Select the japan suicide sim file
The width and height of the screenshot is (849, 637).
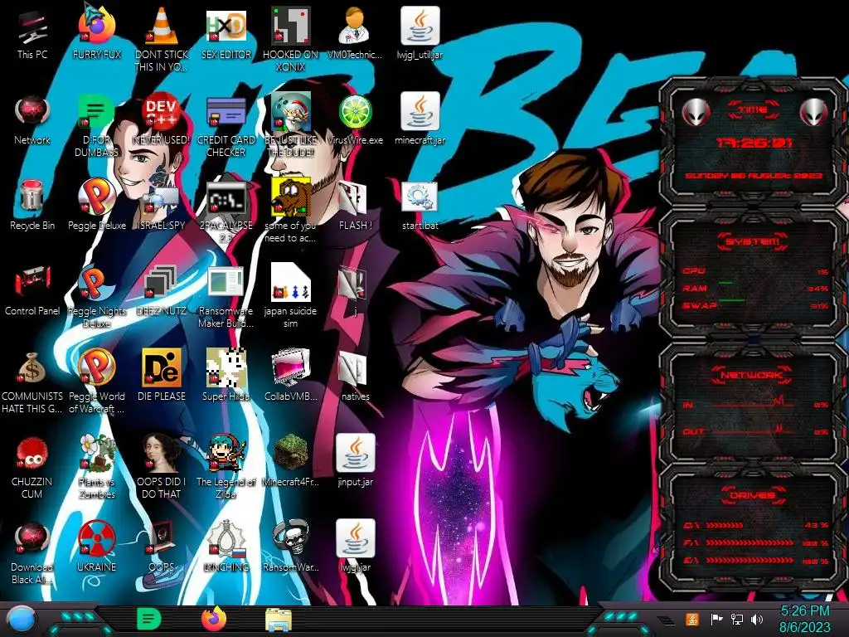coord(291,284)
